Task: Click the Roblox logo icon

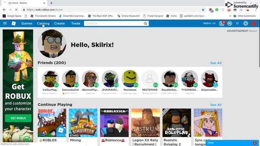Action: tap(13, 24)
